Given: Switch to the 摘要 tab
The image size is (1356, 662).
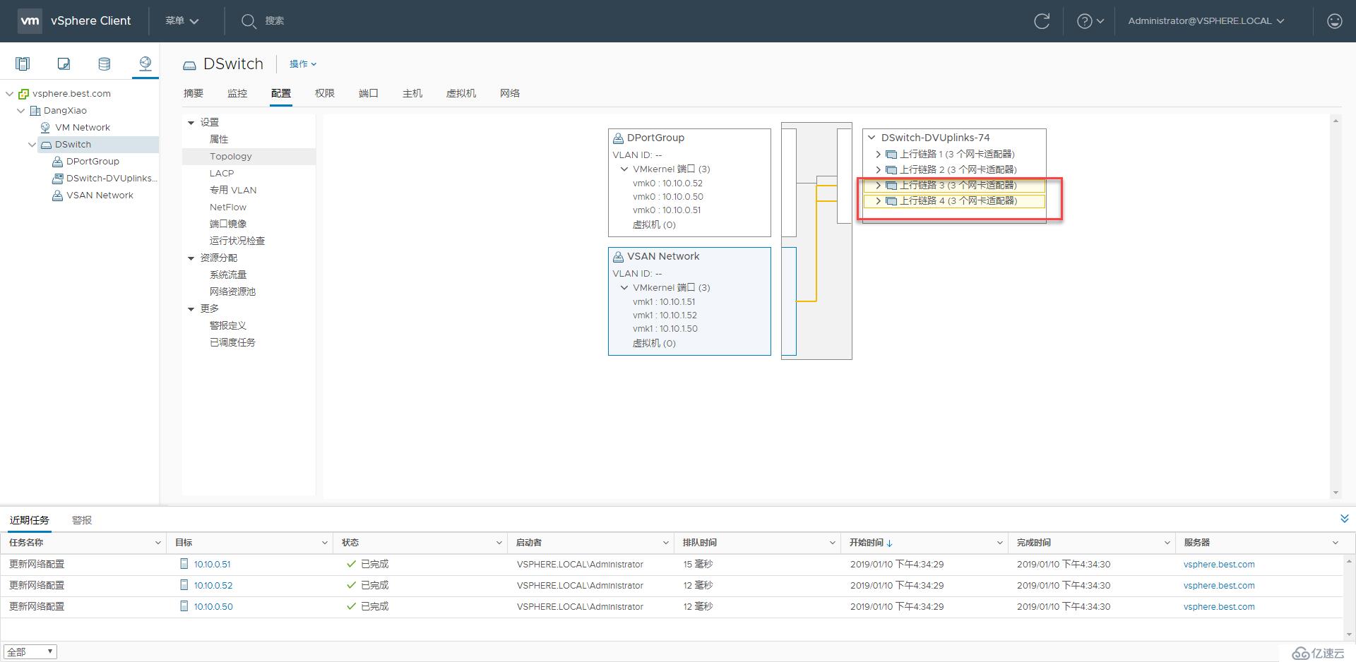Looking at the screenshot, I should point(194,93).
